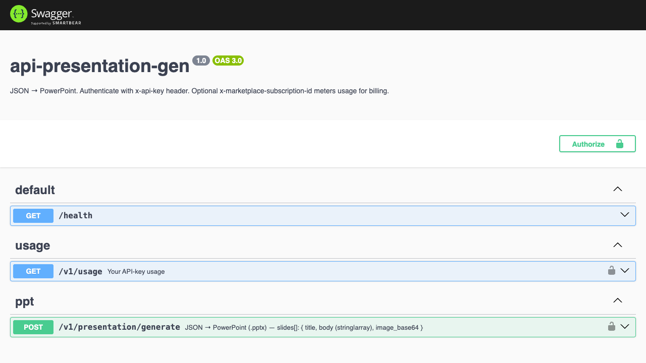Collapse the default section with its chevron
This screenshot has width=646, height=363.
tap(617, 190)
